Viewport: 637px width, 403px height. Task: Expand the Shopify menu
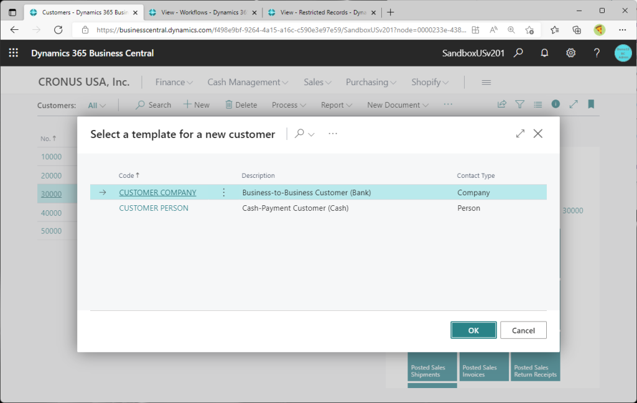click(x=430, y=82)
